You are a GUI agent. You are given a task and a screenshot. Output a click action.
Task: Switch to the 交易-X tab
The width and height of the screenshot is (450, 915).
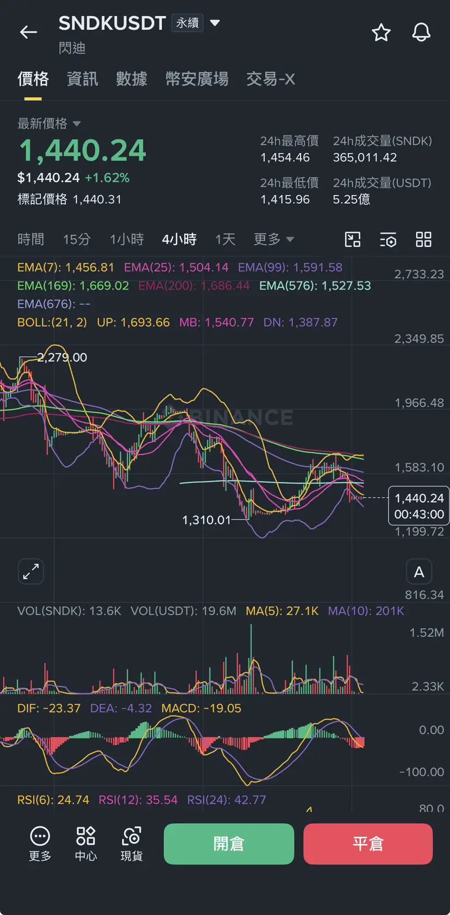click(271, 79)
